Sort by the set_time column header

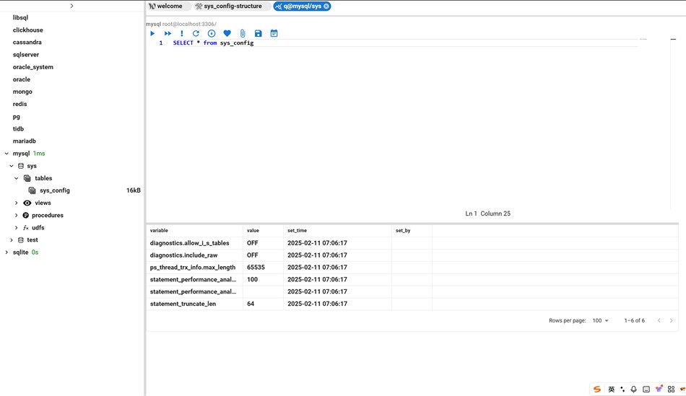(x=297, y=230)
